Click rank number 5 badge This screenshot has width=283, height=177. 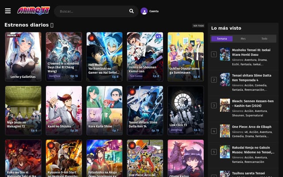coord(214,152)
